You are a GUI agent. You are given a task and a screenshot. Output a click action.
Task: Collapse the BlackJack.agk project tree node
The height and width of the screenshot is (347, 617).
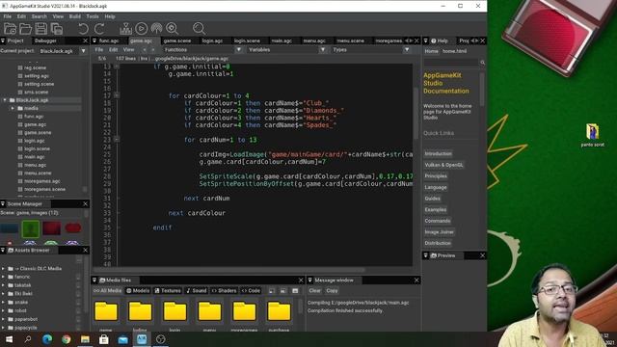point(5,100)
